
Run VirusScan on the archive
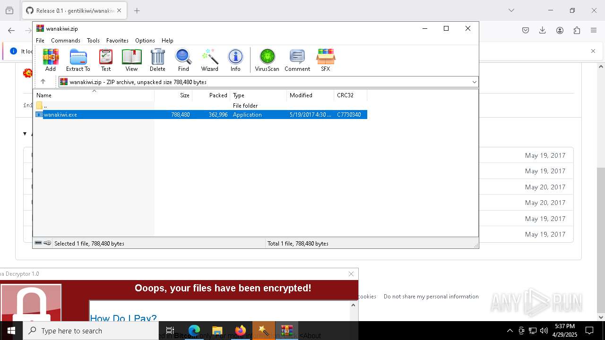(267, 60)
